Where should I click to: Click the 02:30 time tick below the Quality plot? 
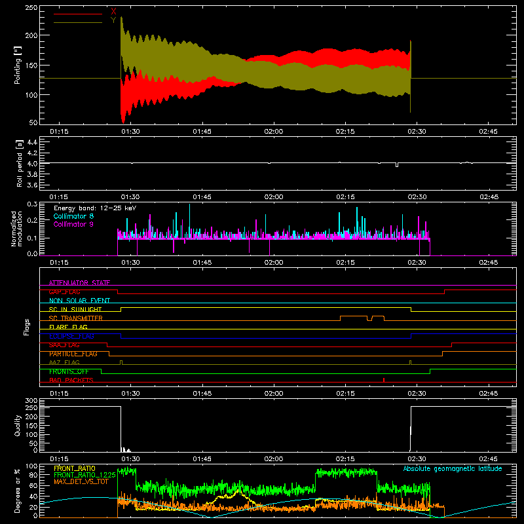(417, 459)
